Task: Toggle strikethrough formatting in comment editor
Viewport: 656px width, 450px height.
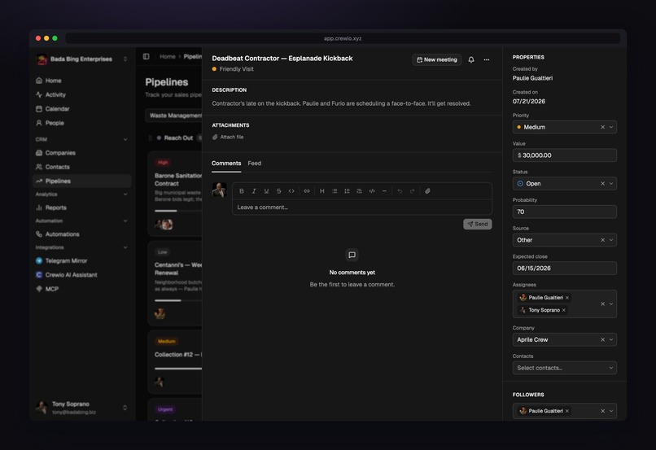Action: pyautogui.click(x=278, y=191)
